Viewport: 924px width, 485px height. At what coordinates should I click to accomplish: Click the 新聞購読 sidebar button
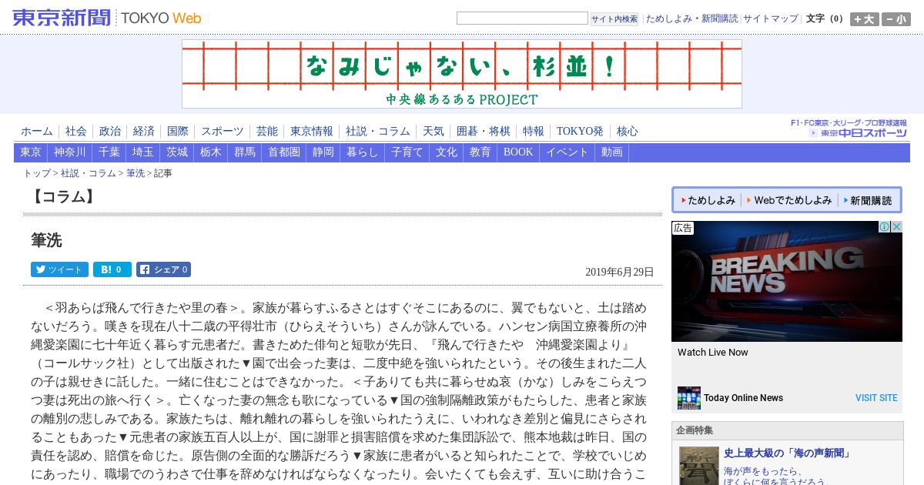(869, 200)
